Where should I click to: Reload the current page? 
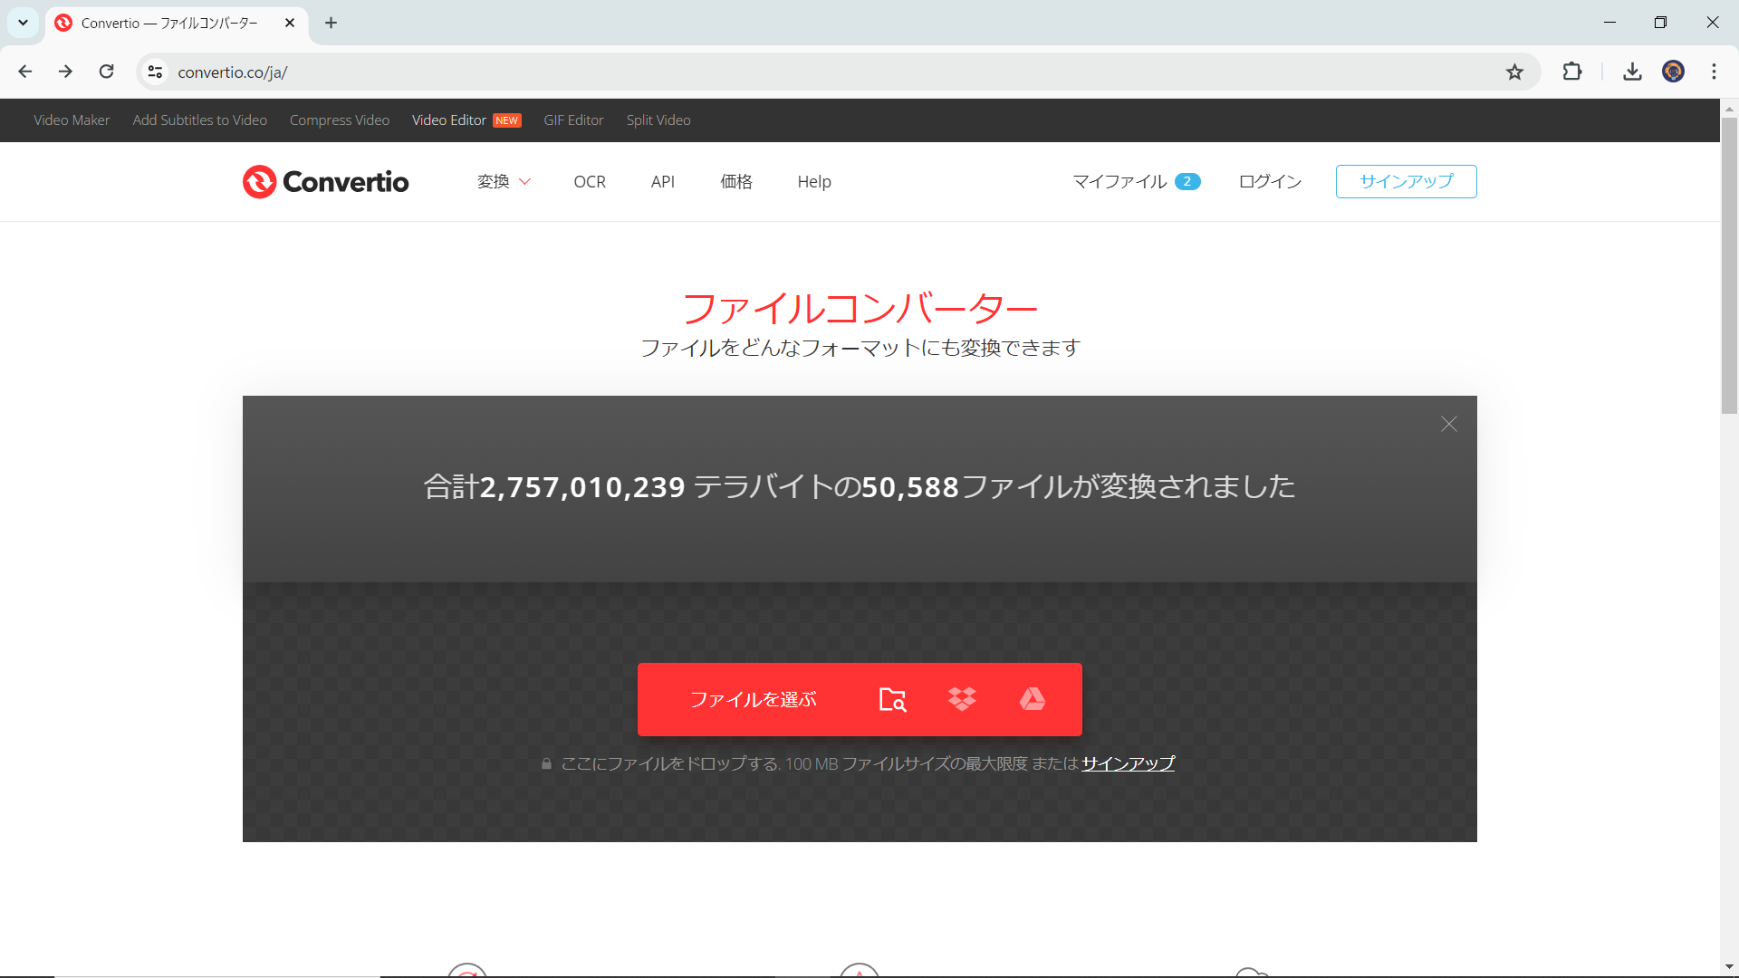pos(106,72)
